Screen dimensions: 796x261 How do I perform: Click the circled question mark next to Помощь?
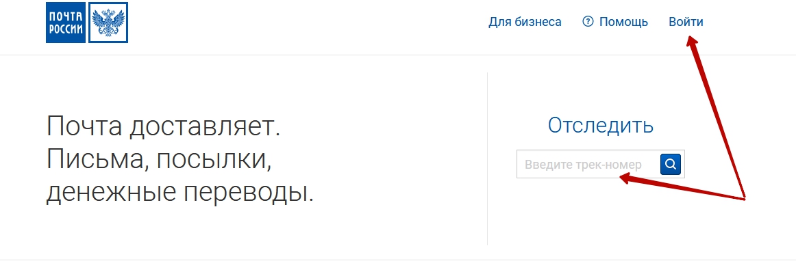(x=588, y=22)
